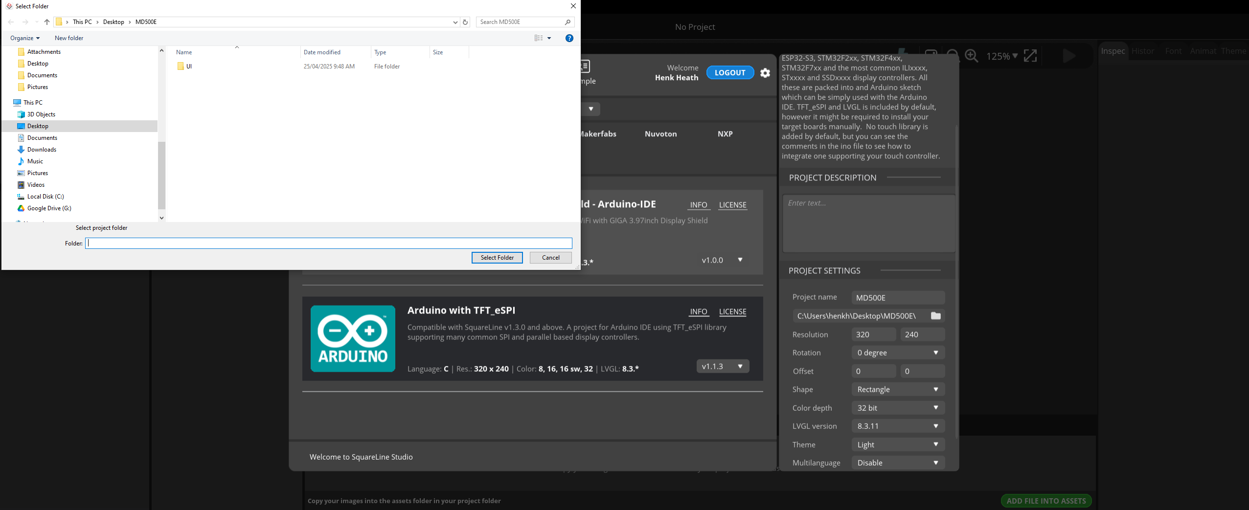Create a New folder
This screenshot has width=1249, height=510.
tap(69, 38)
